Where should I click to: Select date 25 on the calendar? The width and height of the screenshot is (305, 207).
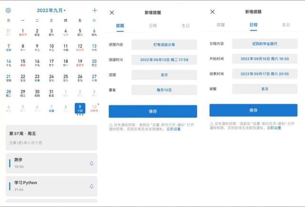(x=66, y=78)
